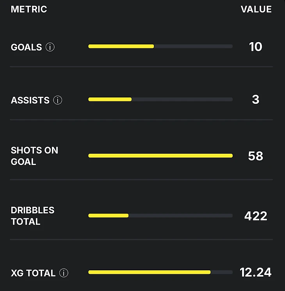Image resolution: width=285 pixels, height=291 pixels.
Task: Click the METRIC column header
Action: (29, 9)
